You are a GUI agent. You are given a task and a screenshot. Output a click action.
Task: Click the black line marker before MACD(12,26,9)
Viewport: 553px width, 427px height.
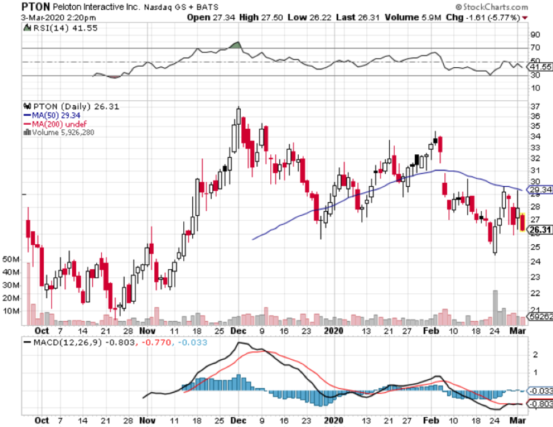27,342
